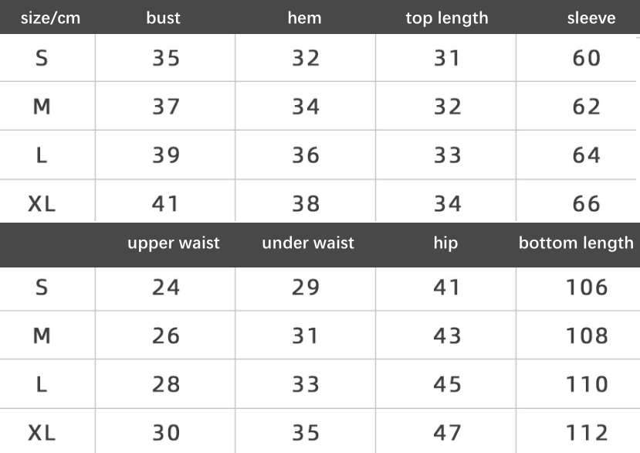The image size is (640, 453).
Task: Select the top length value 33 for L
Action: pos(447,155)
